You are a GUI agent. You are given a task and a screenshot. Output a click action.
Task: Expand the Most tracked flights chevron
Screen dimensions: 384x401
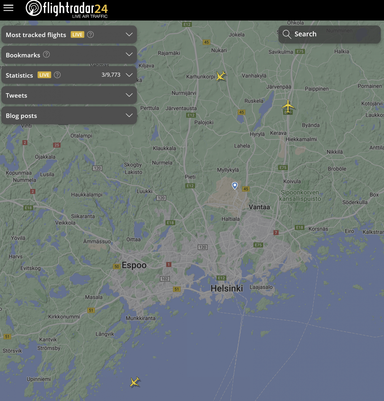(129, 34)
